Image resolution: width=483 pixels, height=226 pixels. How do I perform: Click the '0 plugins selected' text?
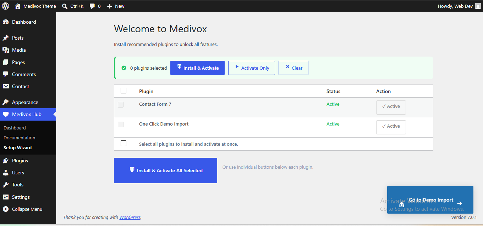coord(148,68)
